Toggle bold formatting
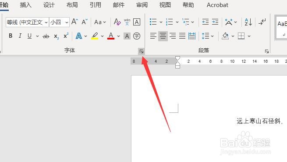This screenshot has height=162, width=287. coord(11,36)
